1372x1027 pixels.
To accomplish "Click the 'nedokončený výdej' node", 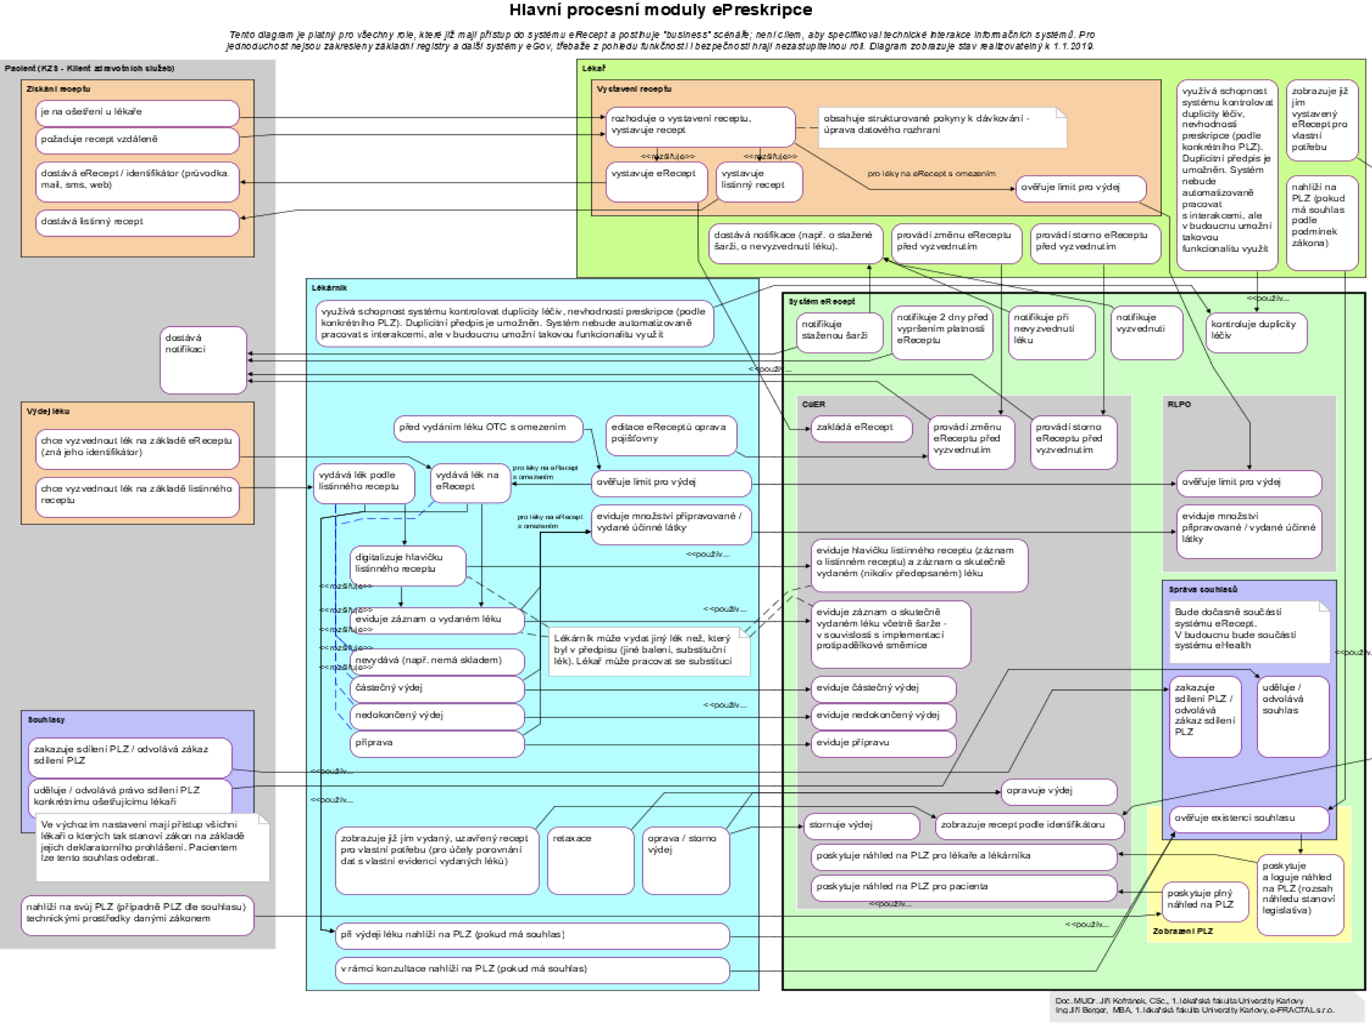I will tap(437, 716).
